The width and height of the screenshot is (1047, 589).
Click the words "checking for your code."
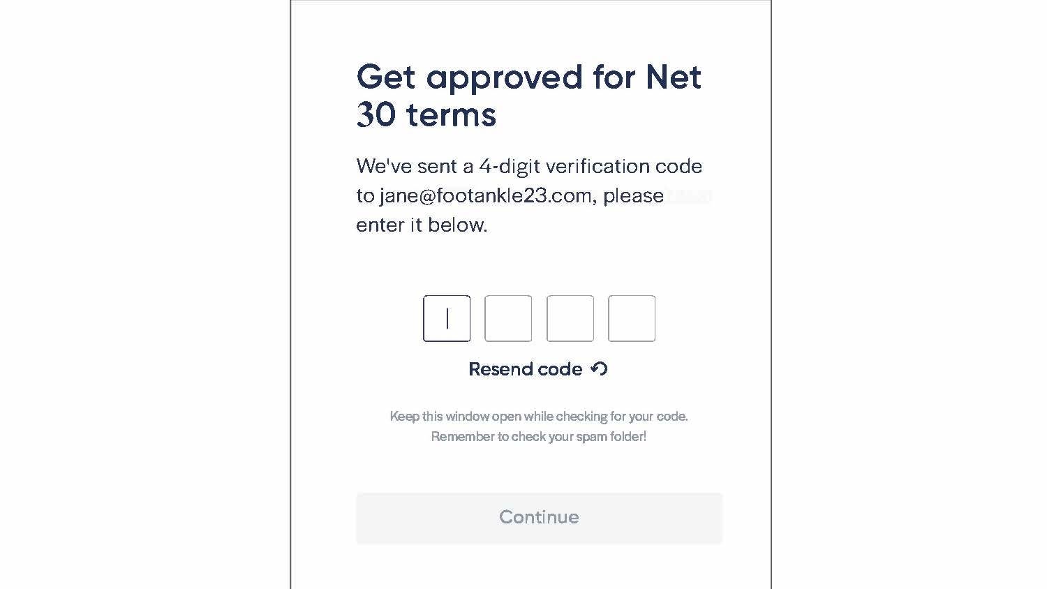622,417
